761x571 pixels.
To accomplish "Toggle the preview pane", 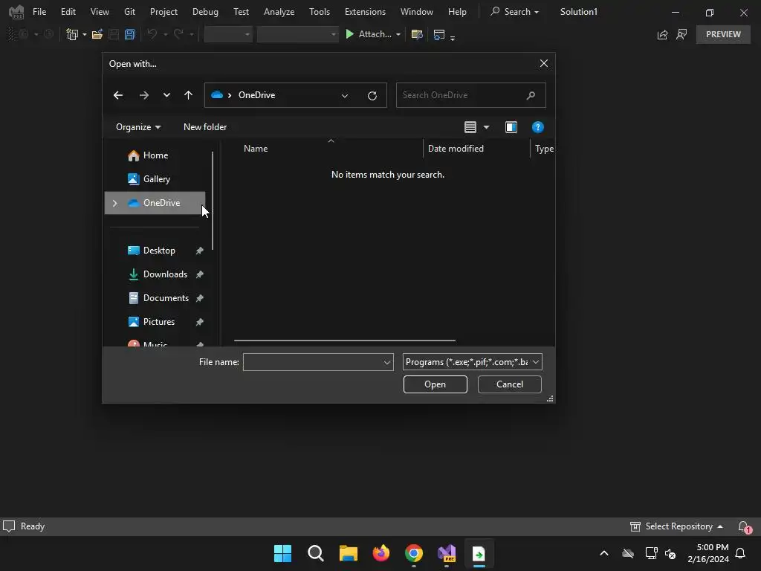I will [511, 127].
